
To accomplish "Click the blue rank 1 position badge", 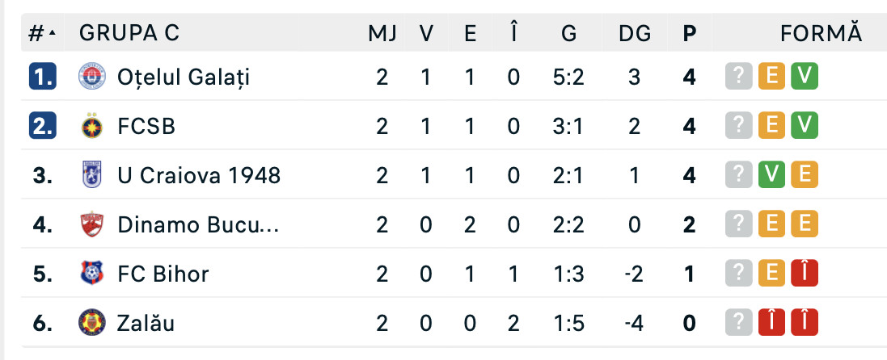I will pyautogui.click(x=42, y=77).
